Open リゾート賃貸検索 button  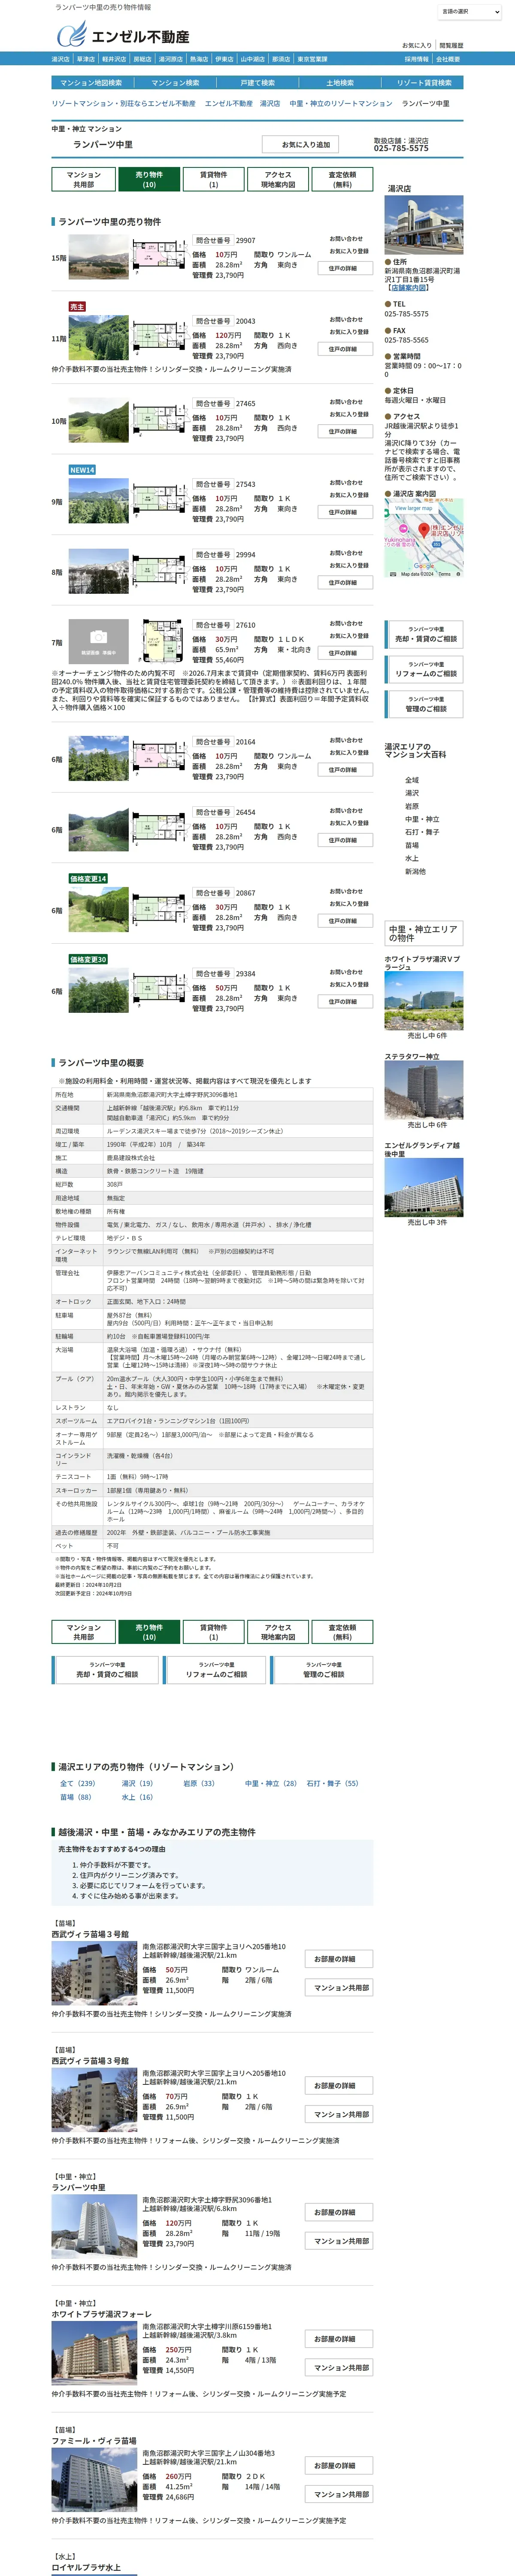click(x=424, y=83)
